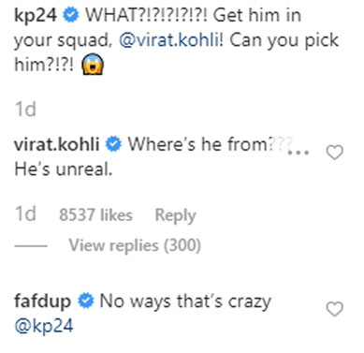The width and height of the screenshot is (364, 353).
Task: Click the screaming face emoji in kp24's comment
Action: coord(93,65)
